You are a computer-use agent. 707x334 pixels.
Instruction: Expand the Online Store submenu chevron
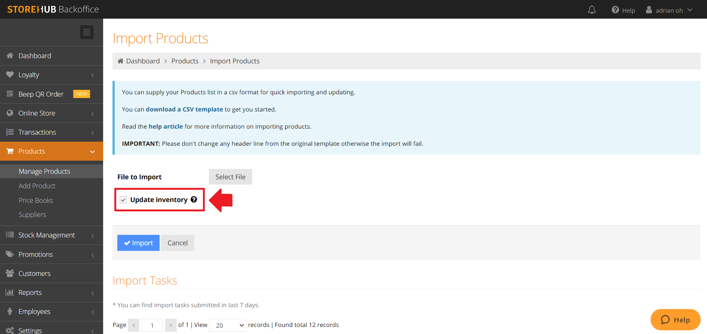pyautogui.click(x=93, y=114)
